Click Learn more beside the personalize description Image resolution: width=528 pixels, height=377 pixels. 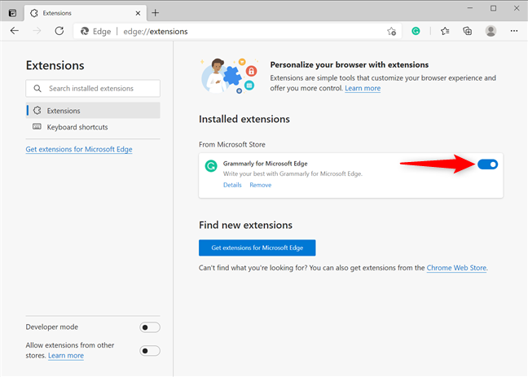(x=363, y=88)
